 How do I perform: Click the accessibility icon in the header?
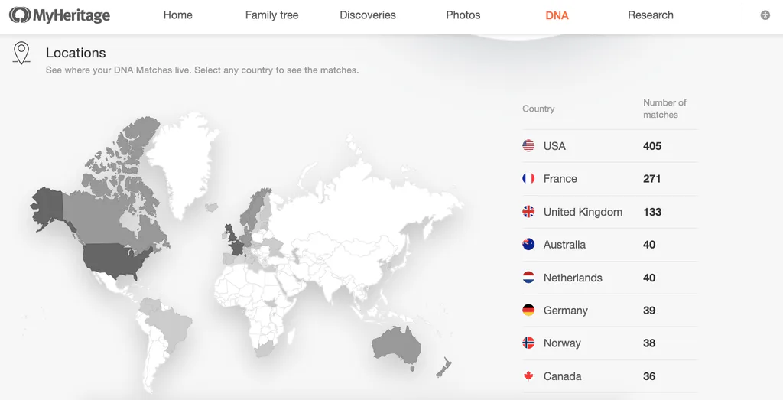765,15
